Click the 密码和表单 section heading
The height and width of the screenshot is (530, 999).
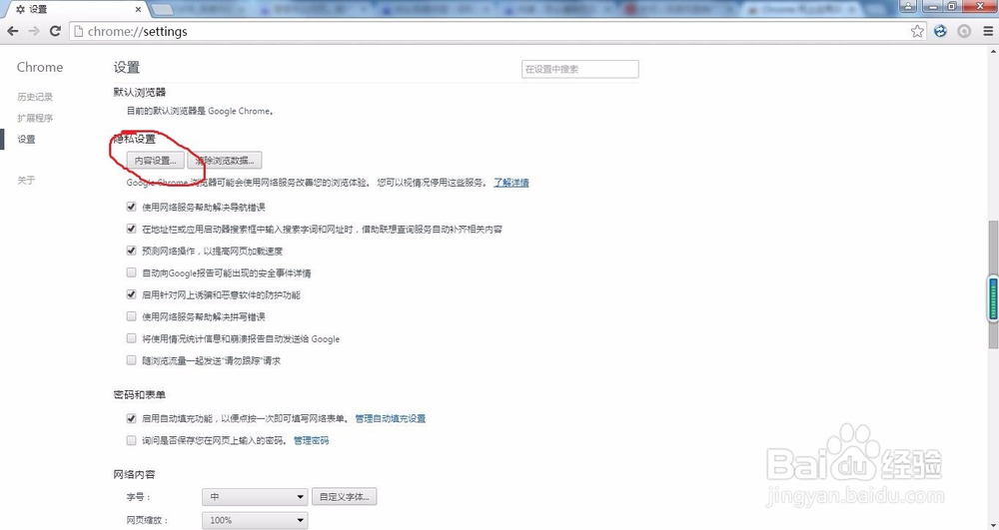(x=140, y=395)
